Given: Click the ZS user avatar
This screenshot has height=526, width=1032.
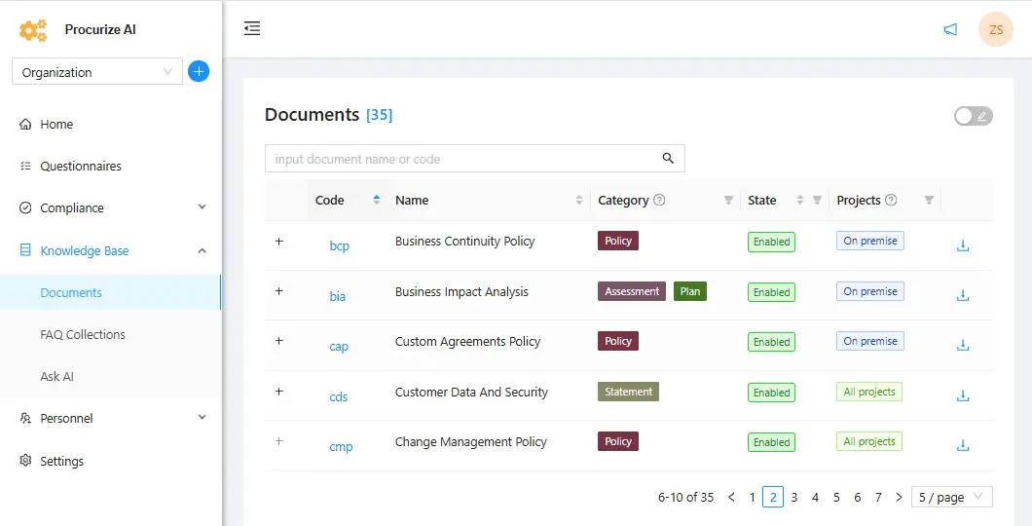Looking at the screenshot, I should (x=995, y=30).
